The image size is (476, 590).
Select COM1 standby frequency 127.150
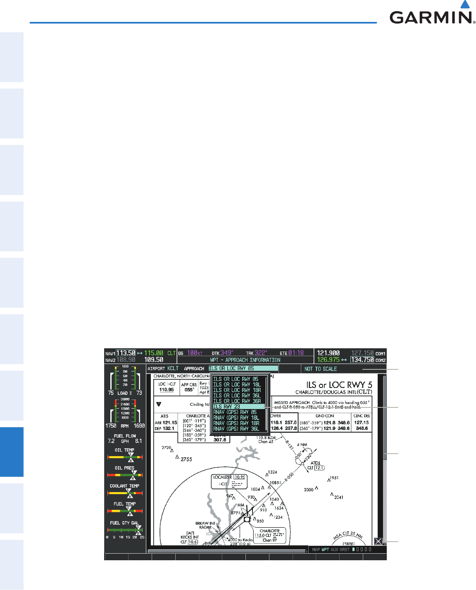pos(362,353)
